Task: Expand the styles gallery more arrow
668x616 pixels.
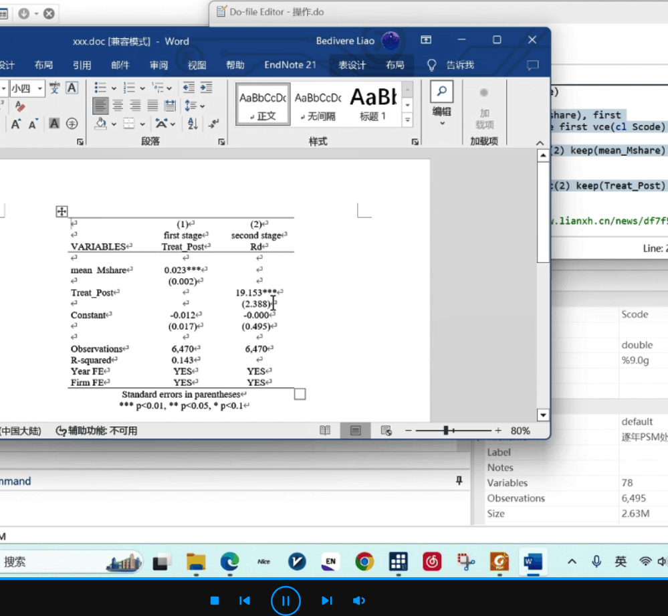Action: click(407, 119)
